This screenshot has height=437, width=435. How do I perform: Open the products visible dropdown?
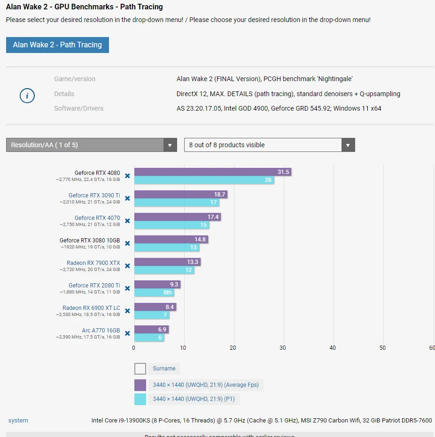point(270,145)
